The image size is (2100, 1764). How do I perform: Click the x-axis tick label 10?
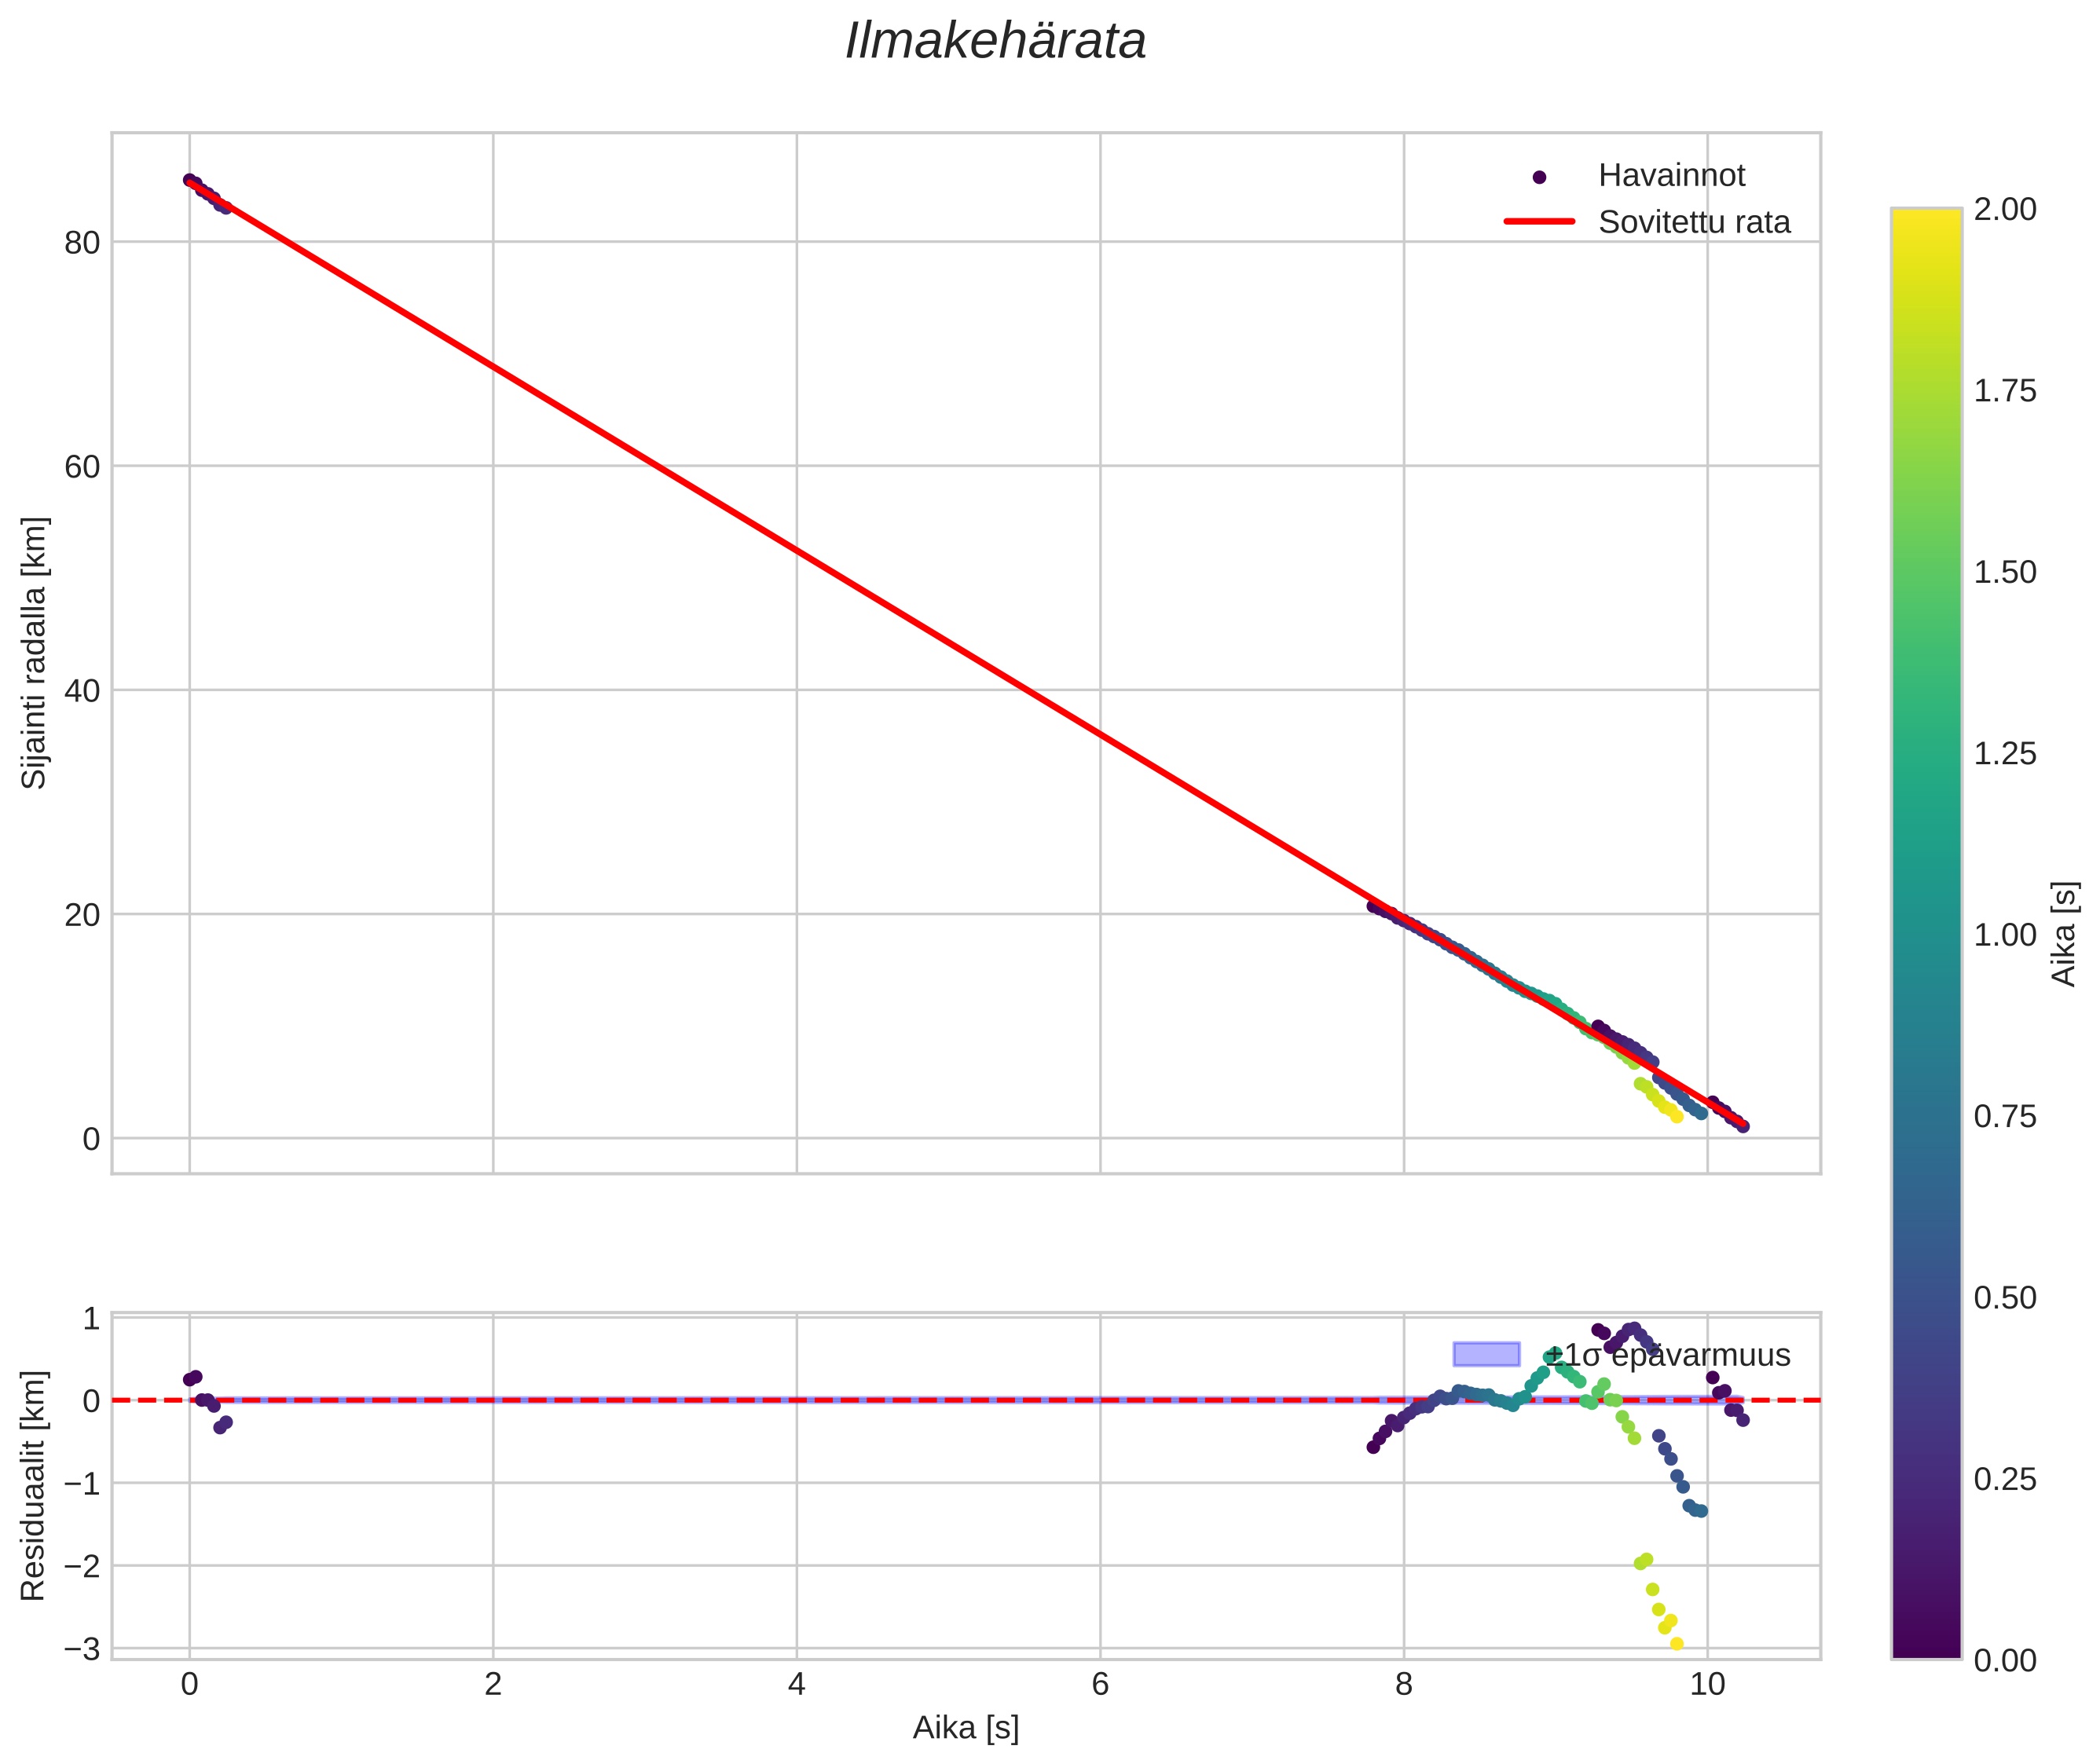(x=1707, y=1684)
